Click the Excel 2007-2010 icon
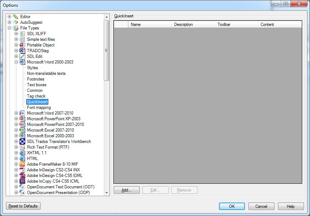 coord(22,130)
